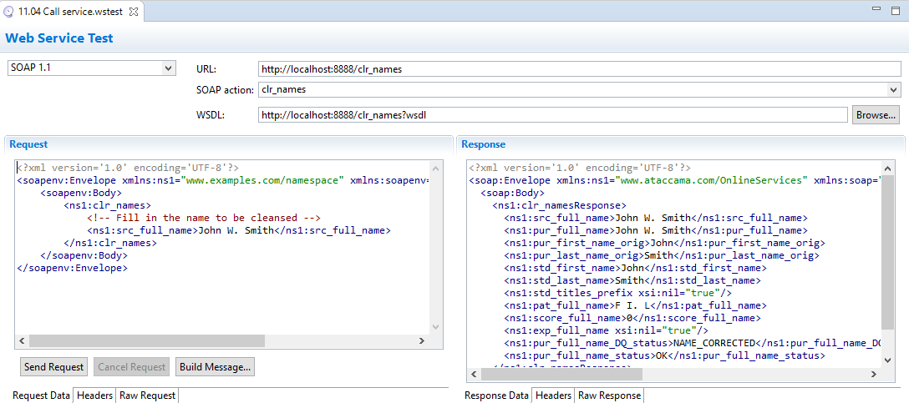The width and height of the screenshot is (909, 403).
Task: Open the Request Headers tab
Action: tap(94, 395)
